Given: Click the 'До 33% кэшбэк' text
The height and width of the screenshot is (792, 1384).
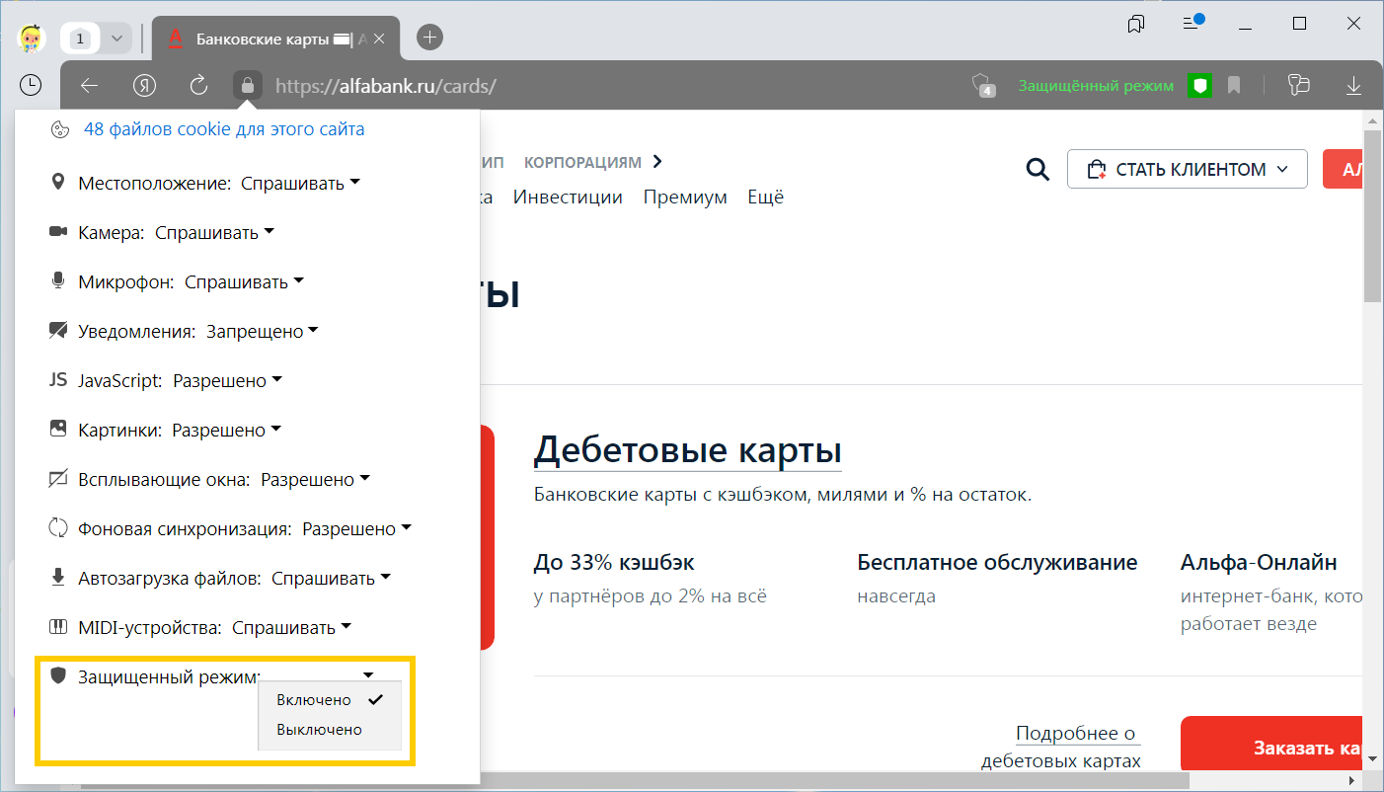Looking at the screenshot, I should pyautogui.click(x=614, y=563).
